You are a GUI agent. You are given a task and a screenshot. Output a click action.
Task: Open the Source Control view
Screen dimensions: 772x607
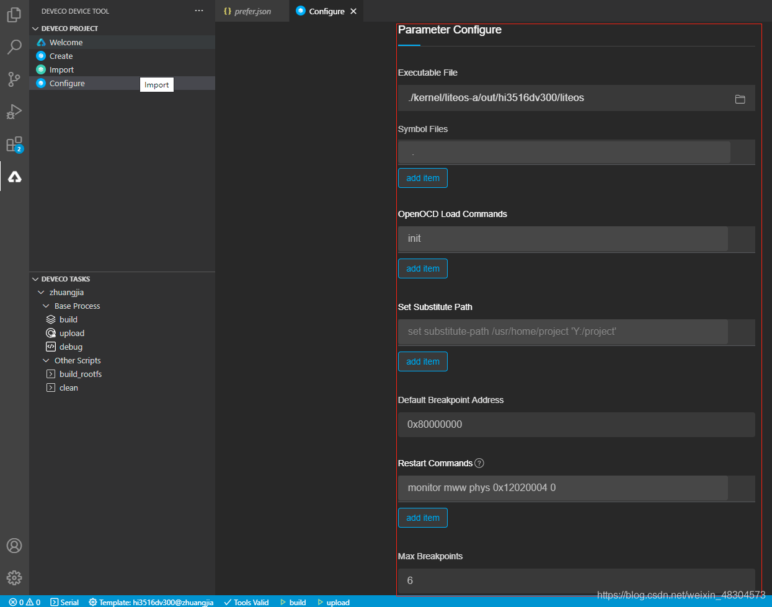[14, 79]
